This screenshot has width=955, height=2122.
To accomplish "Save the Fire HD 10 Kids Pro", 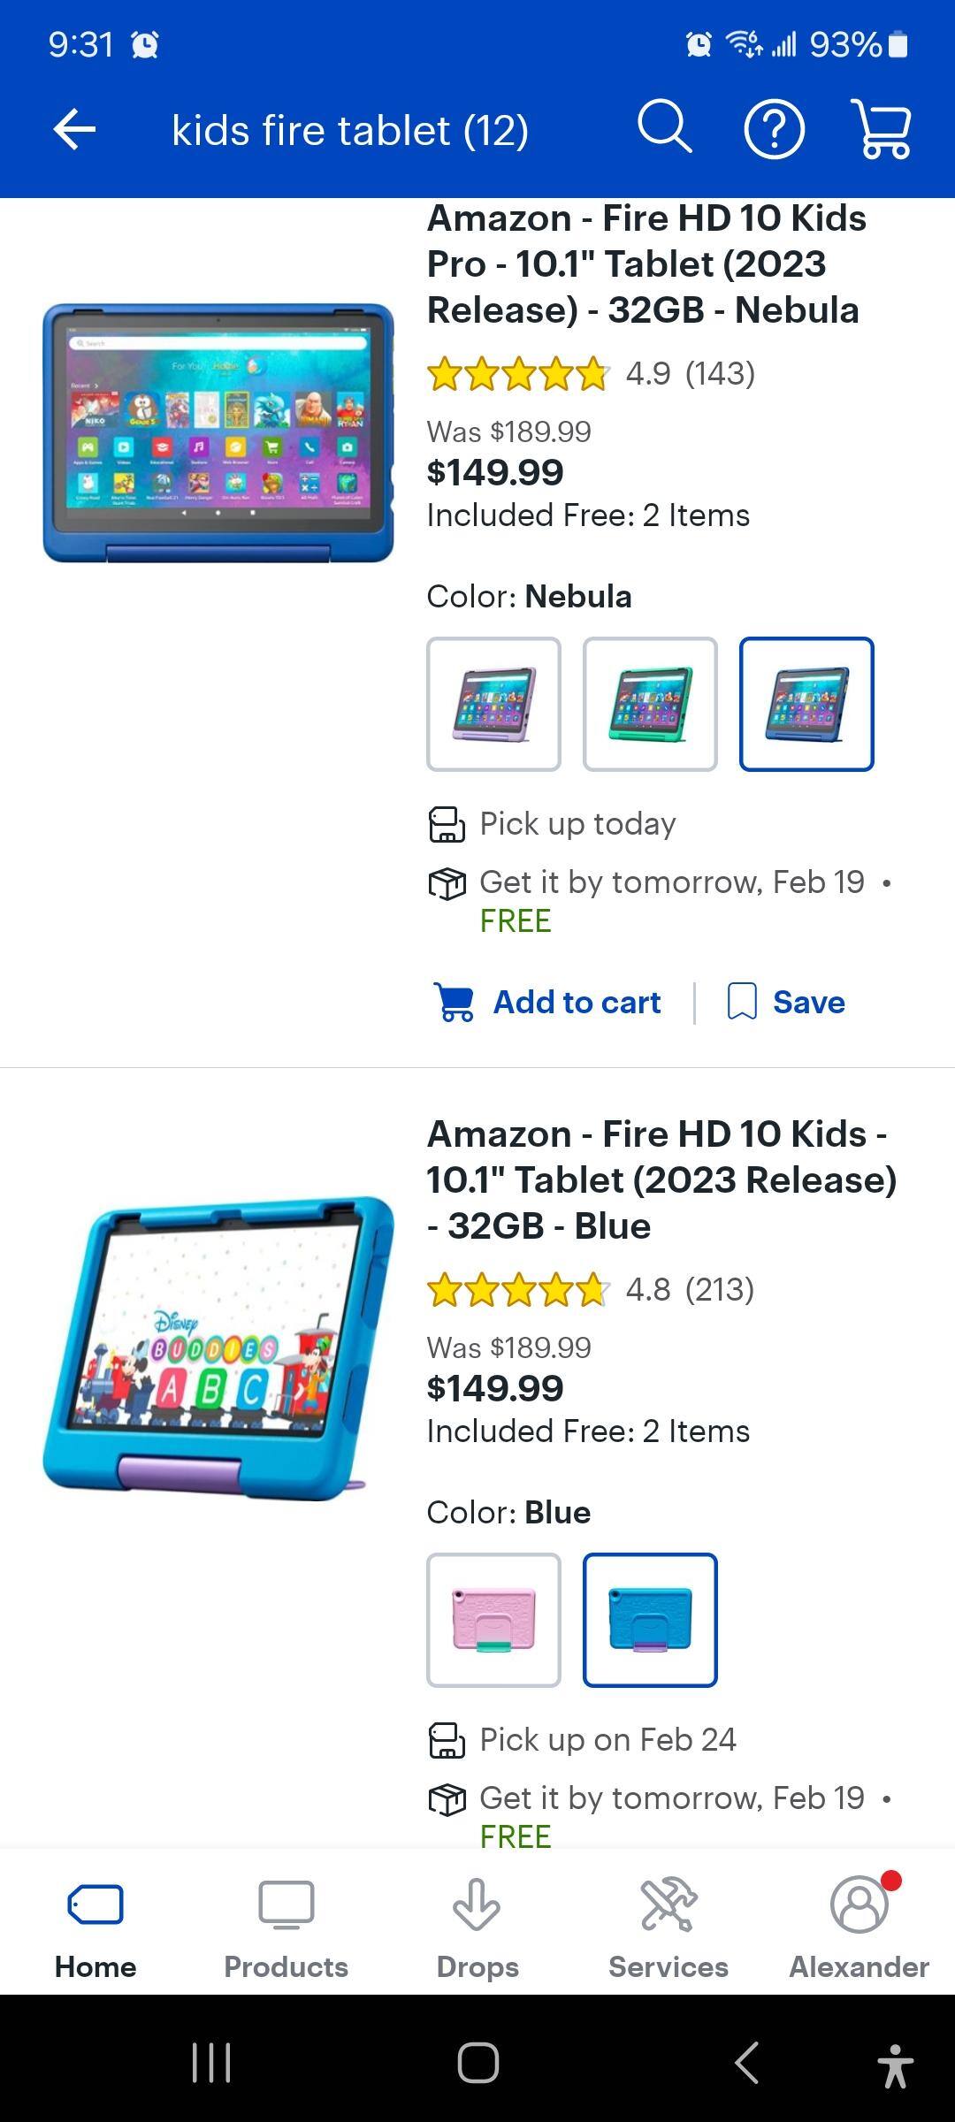I will click(x=786, y=1003).
